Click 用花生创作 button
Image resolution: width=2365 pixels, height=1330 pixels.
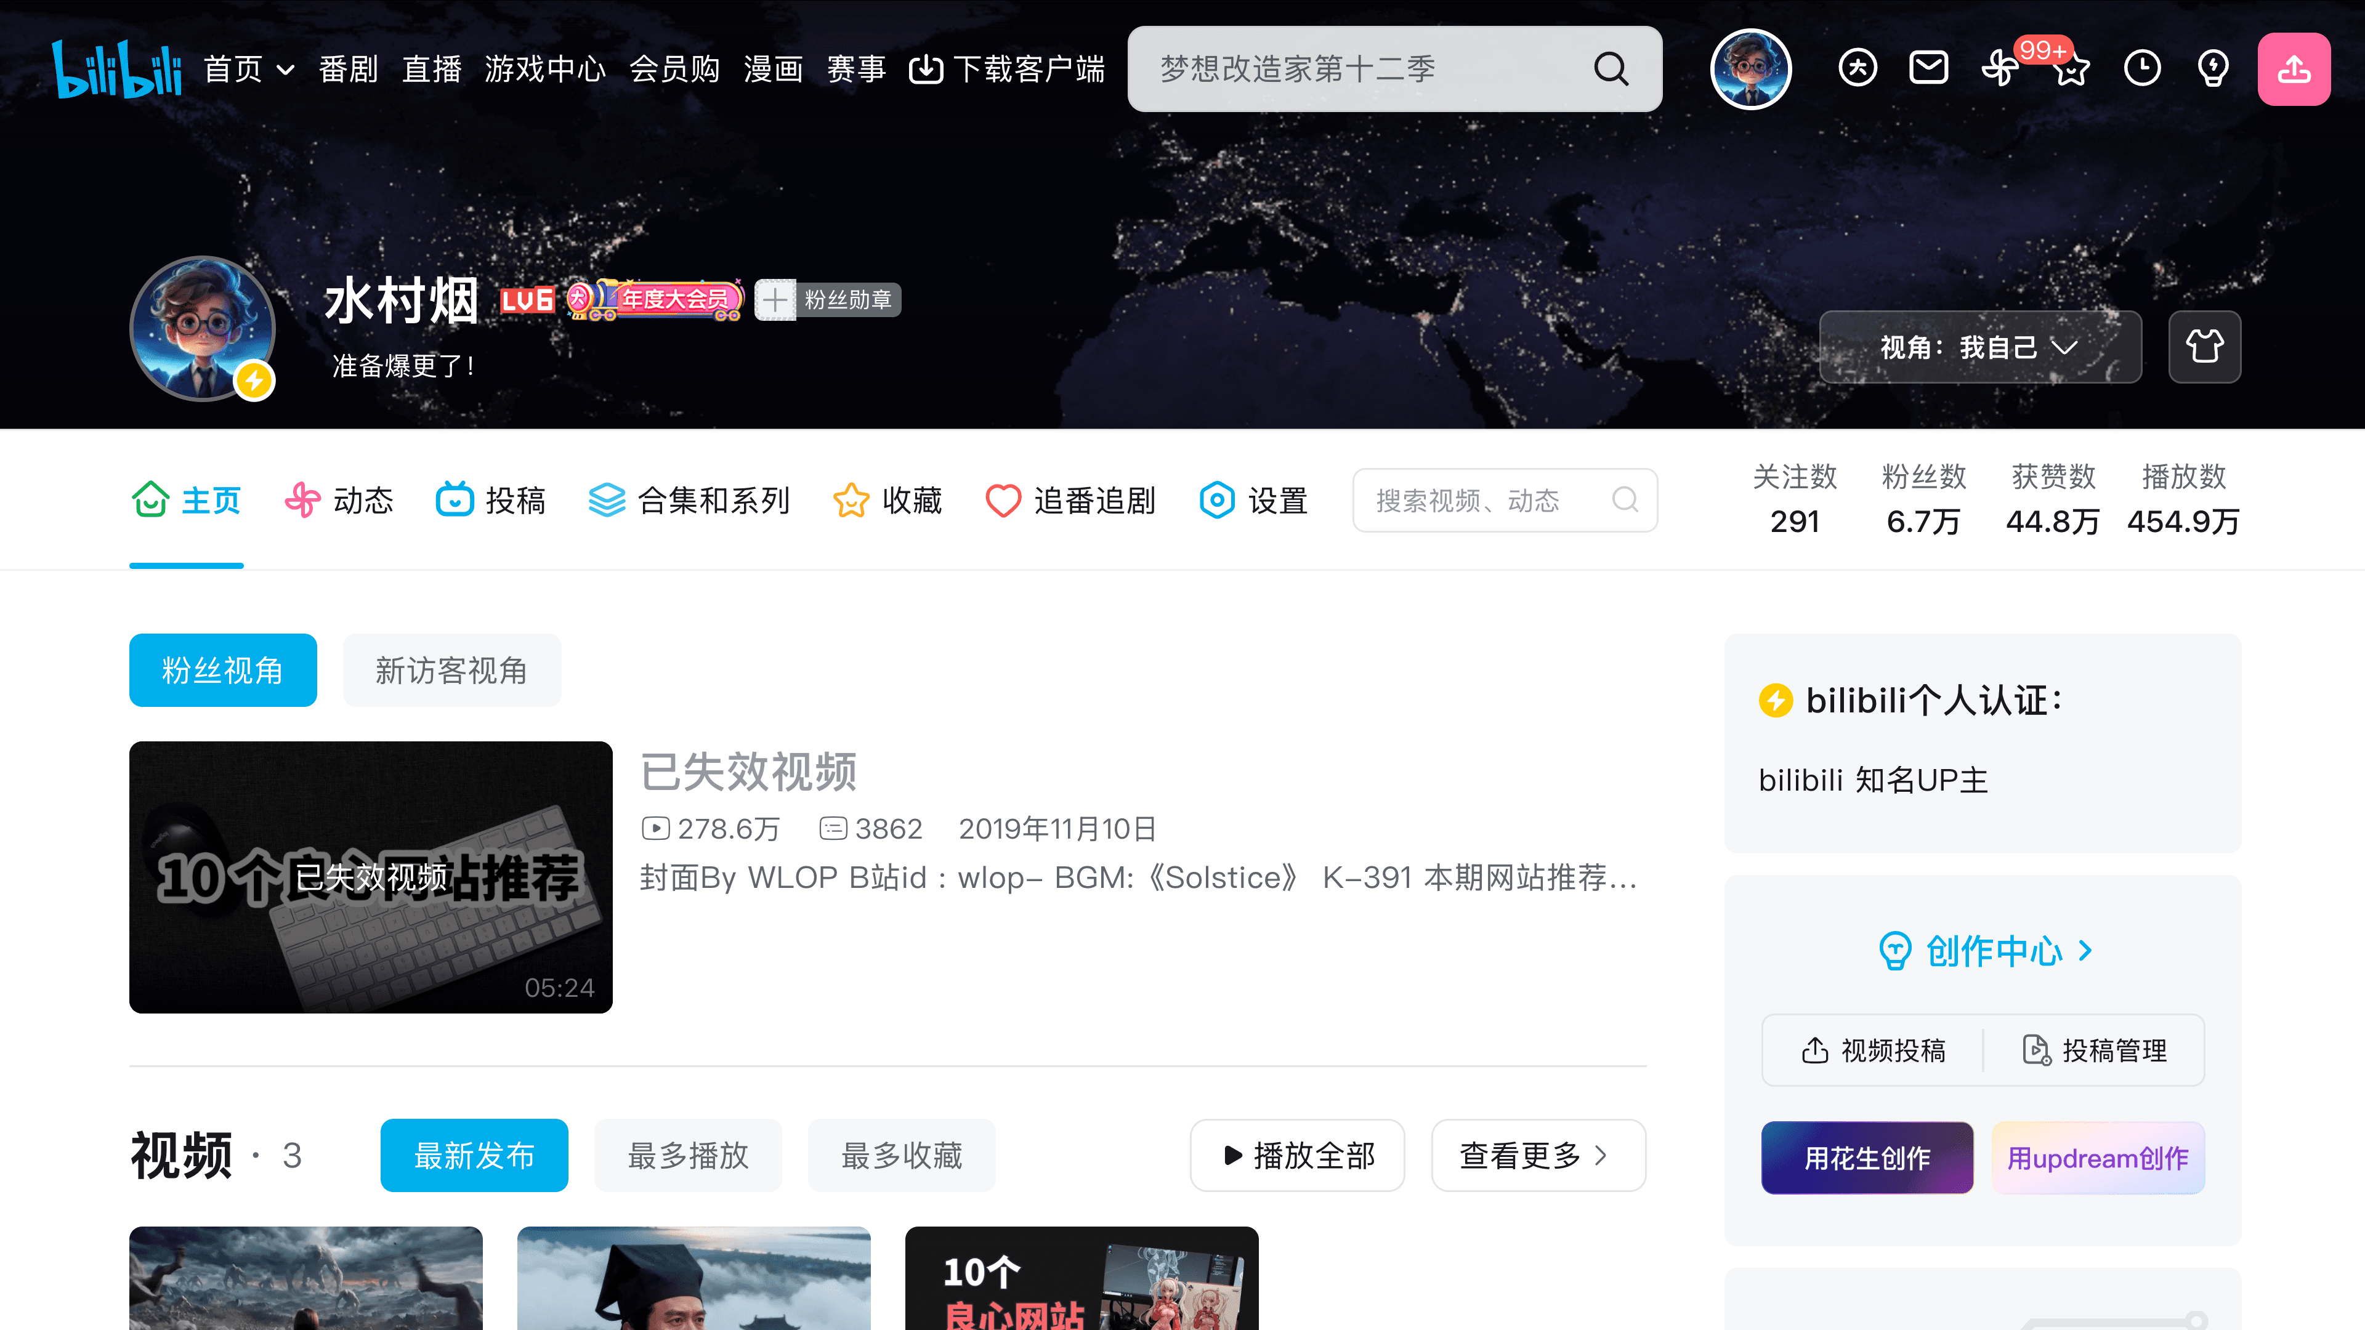[x=1867, y=1158]
